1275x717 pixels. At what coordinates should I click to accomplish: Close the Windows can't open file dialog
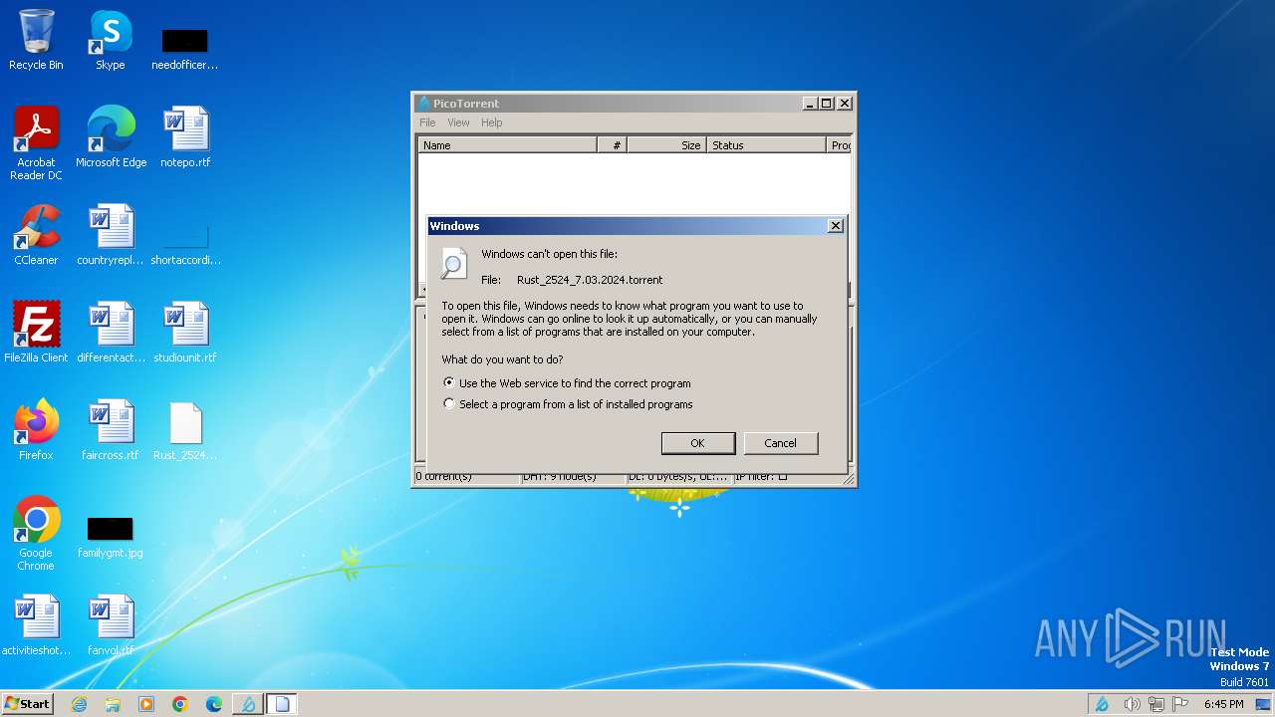coord(836,226)
